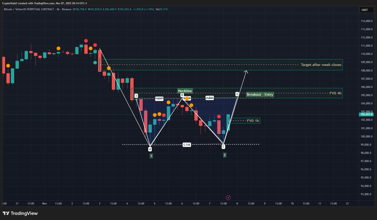377x220 pixels.
Task: Select pattern point B label
Action: click(x=182, y=95)
